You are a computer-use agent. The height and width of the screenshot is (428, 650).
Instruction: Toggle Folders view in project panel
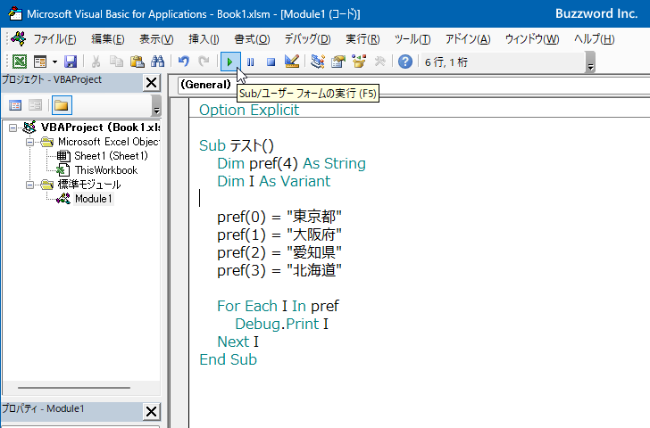coord(62,105)
